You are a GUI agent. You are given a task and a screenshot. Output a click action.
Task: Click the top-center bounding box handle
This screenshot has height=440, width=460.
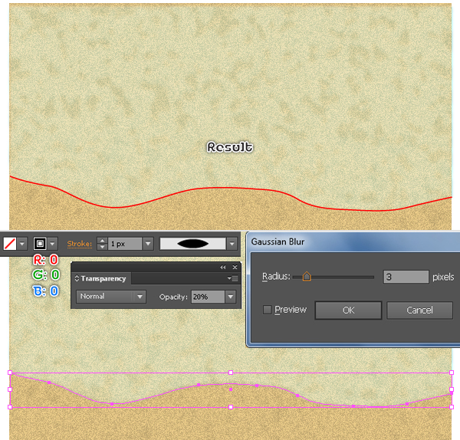coord(231,373)
